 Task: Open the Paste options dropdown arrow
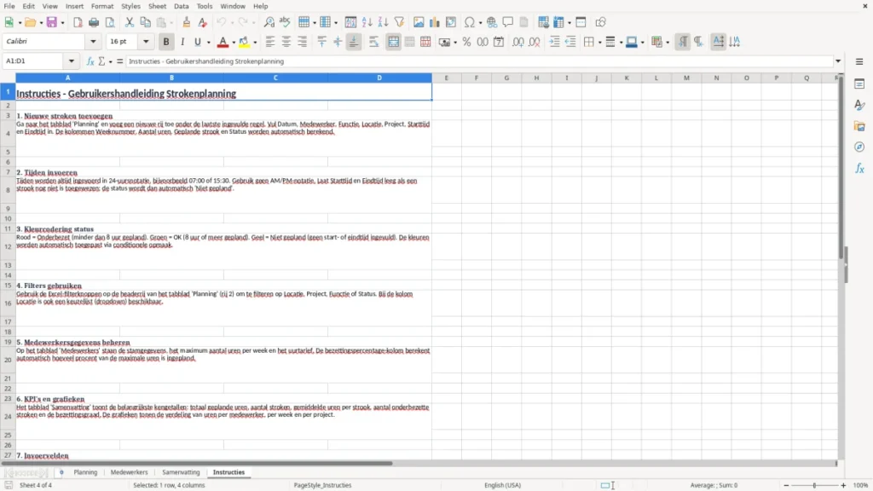[171, 23]
